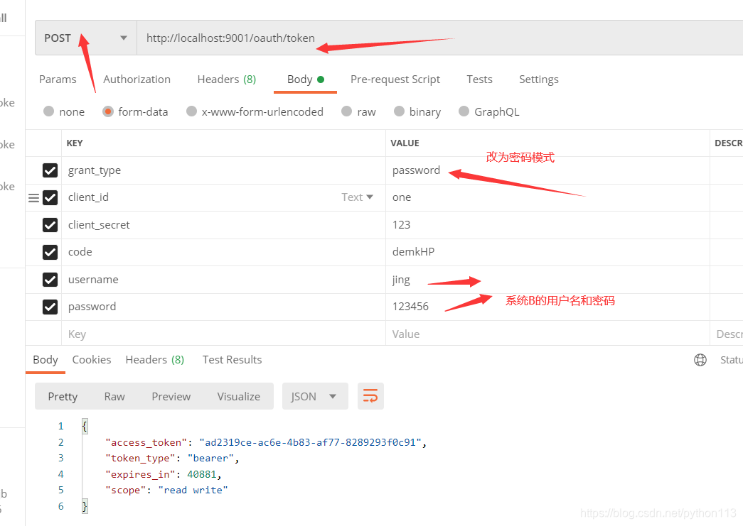Screen dimensions: 743x526
Task: Click the "bearer" token_type value
Action: (x=210, y=459)
